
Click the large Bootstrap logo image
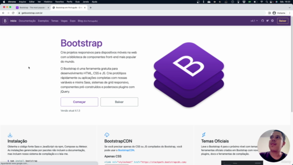pos(189,75)
